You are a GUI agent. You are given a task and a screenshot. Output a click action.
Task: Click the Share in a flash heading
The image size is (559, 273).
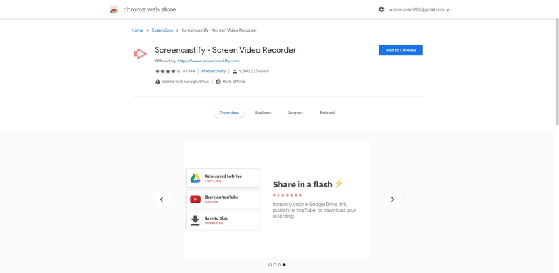click(x=303, y=184)
